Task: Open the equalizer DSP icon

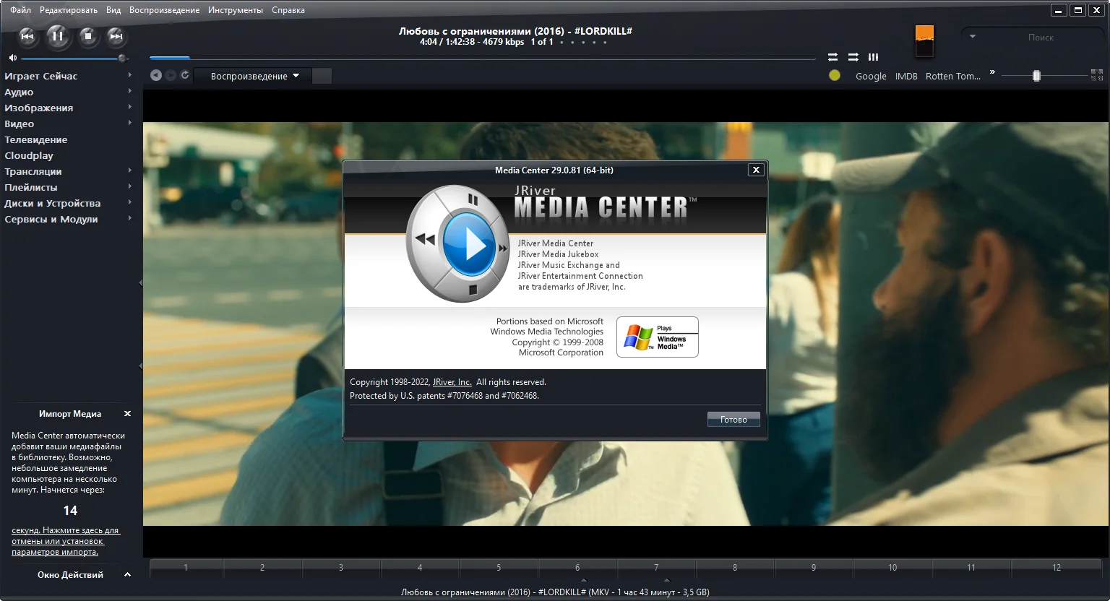Action: point(873,57)
